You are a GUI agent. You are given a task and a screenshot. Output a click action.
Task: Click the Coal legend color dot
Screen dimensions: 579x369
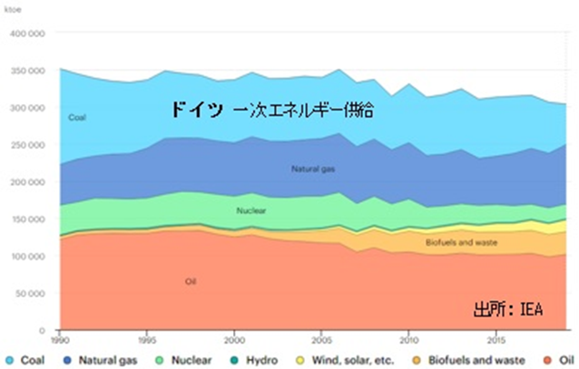point(8,360)
